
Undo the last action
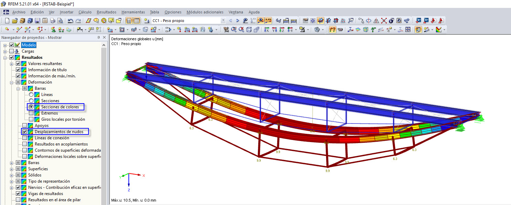coord(71,21)
